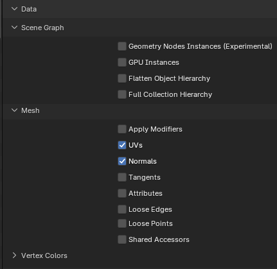Collapse the Data panel chevron
This screenshot has width=277, height=269.
[14, 9]
